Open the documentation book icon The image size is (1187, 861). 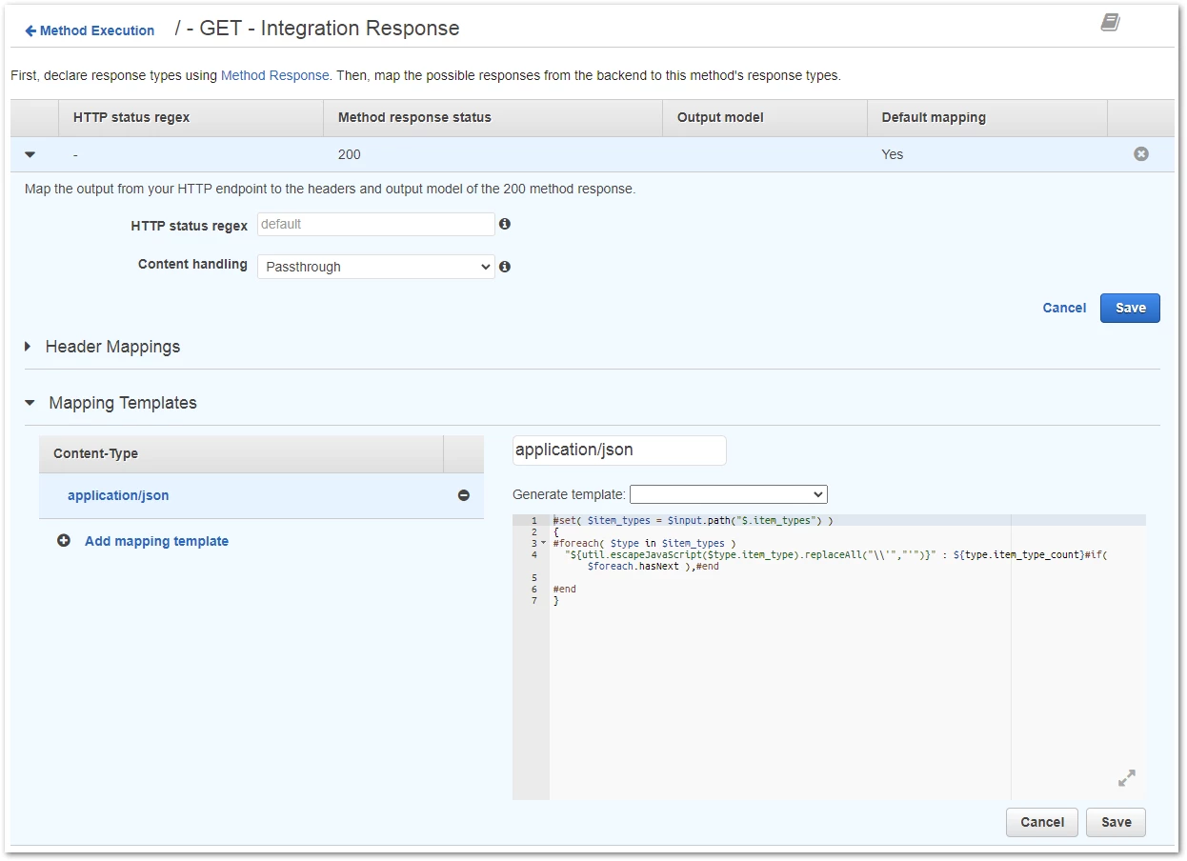pos(1110,22)
